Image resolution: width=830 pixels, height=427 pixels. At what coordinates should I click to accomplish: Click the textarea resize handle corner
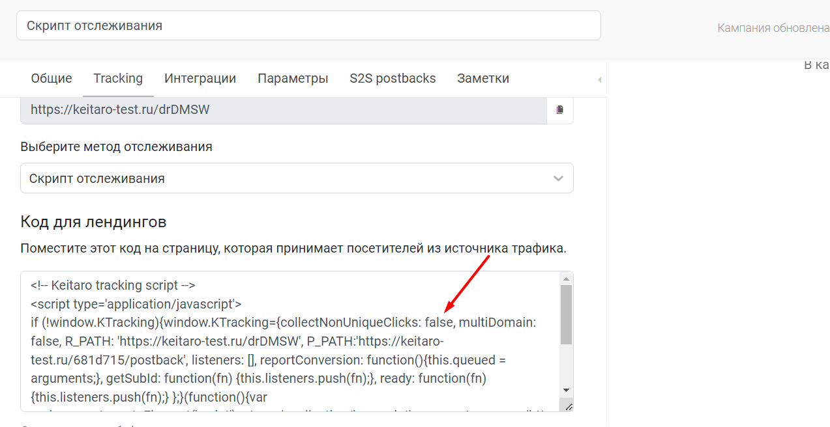568,406
